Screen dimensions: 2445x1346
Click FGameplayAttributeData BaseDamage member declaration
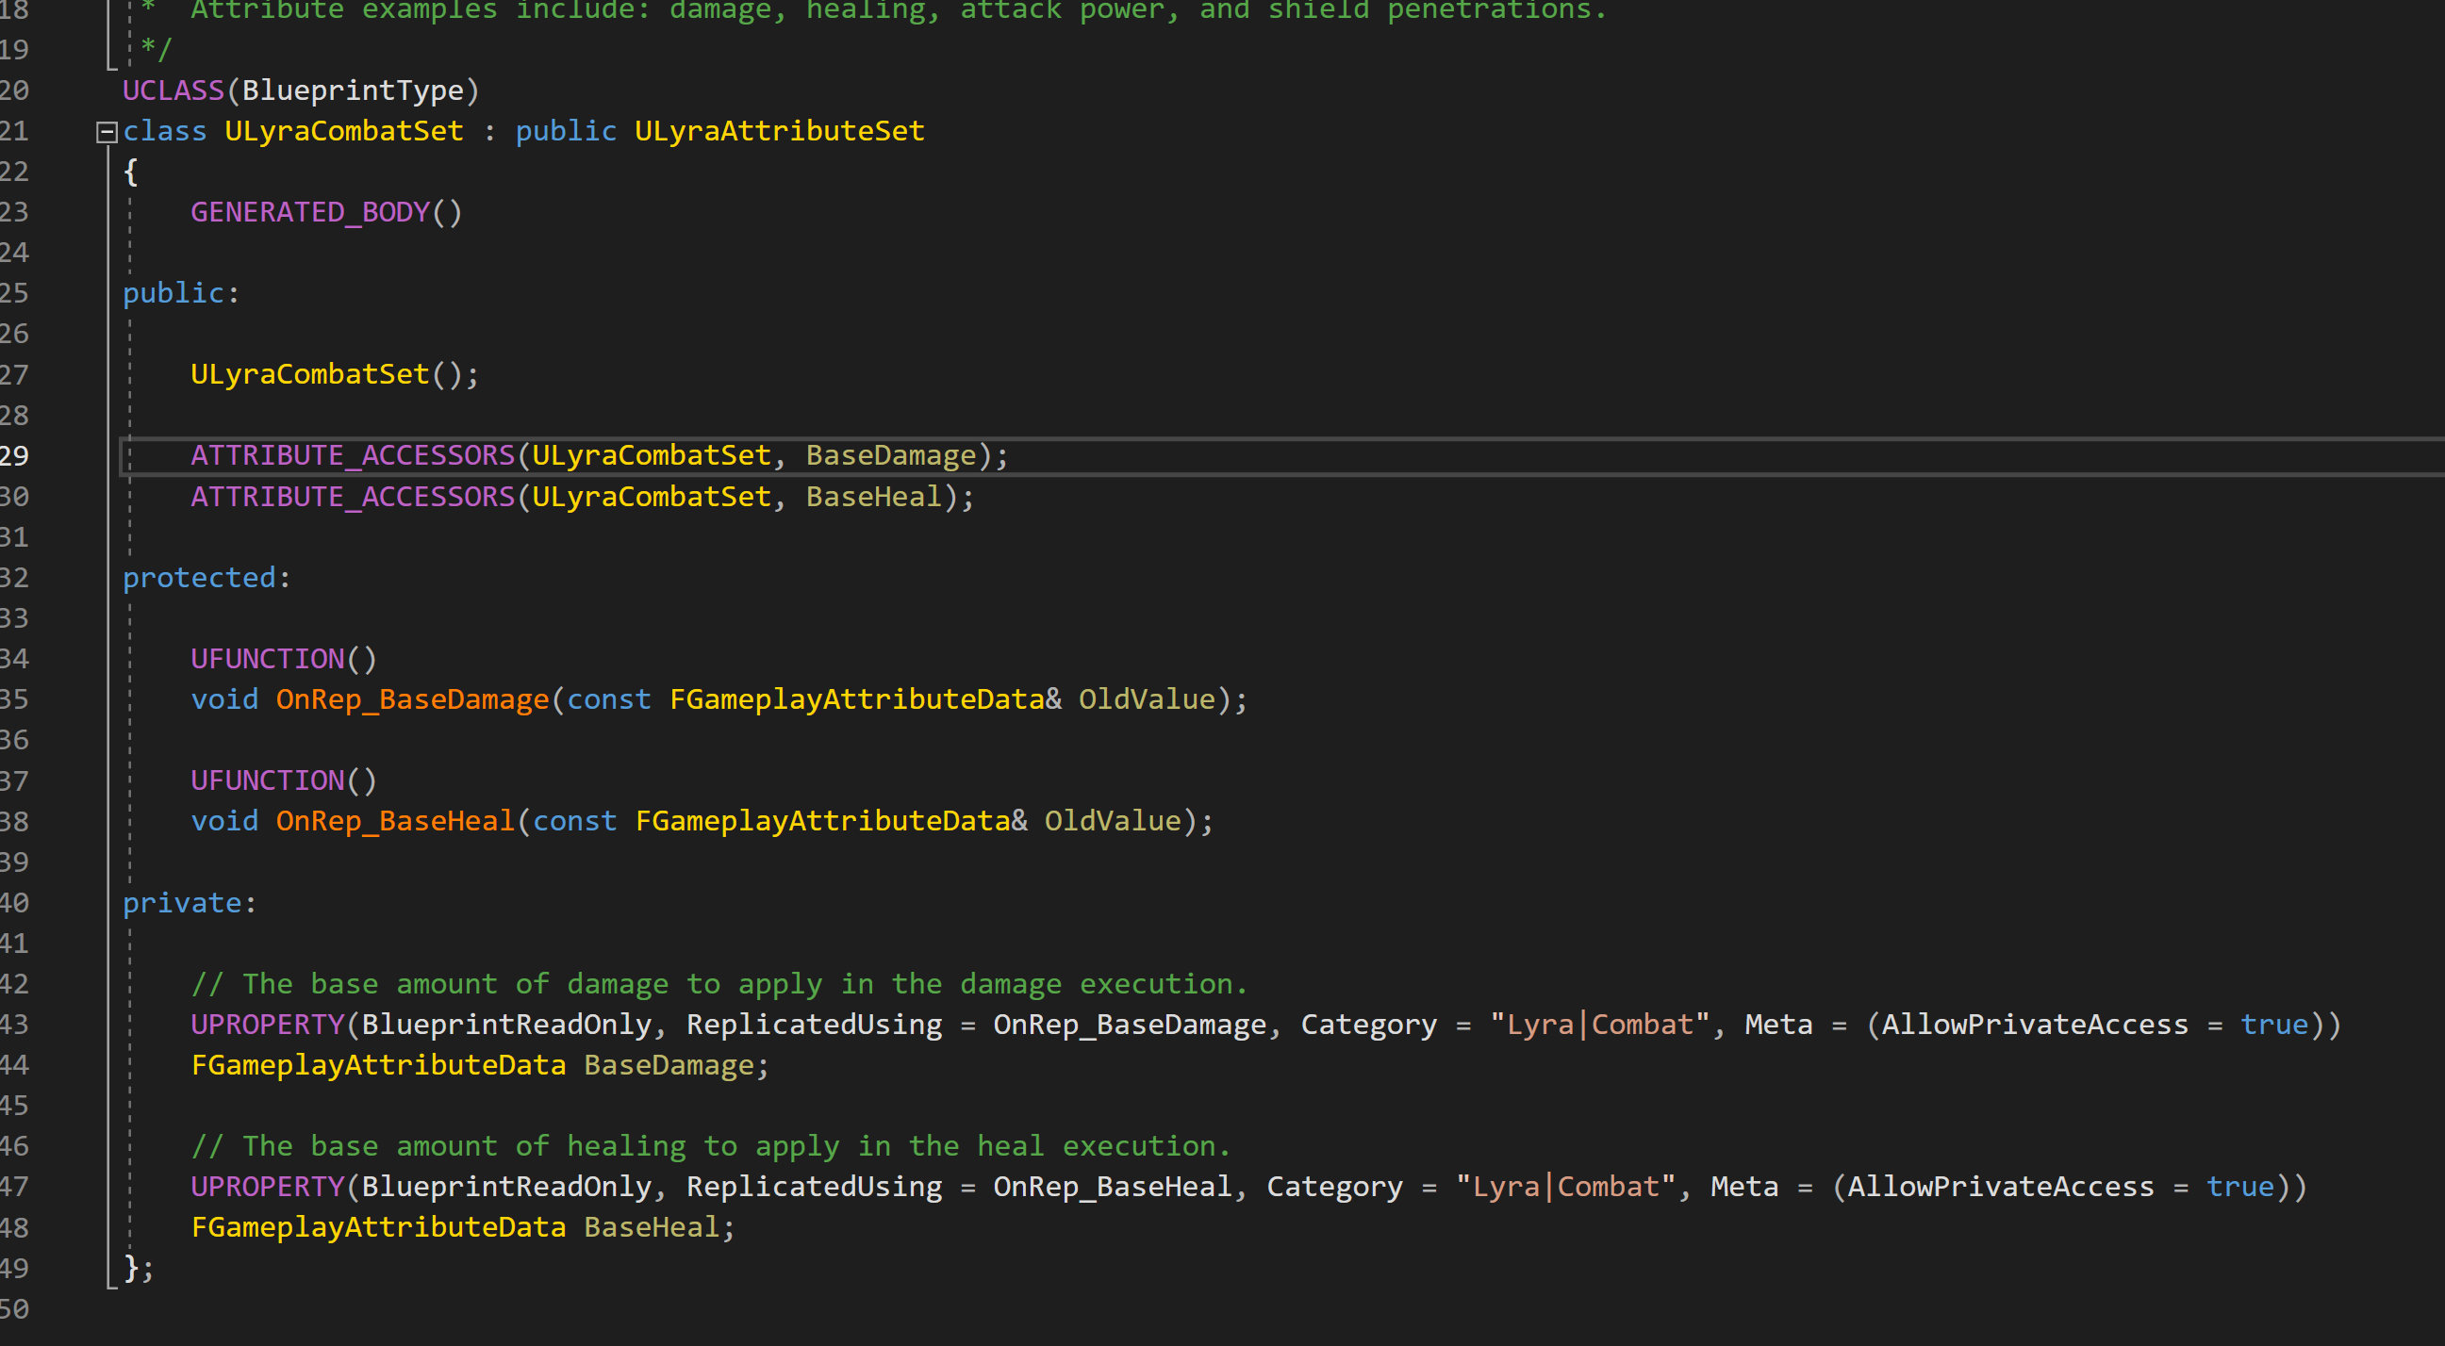(x=479, y=1065)
